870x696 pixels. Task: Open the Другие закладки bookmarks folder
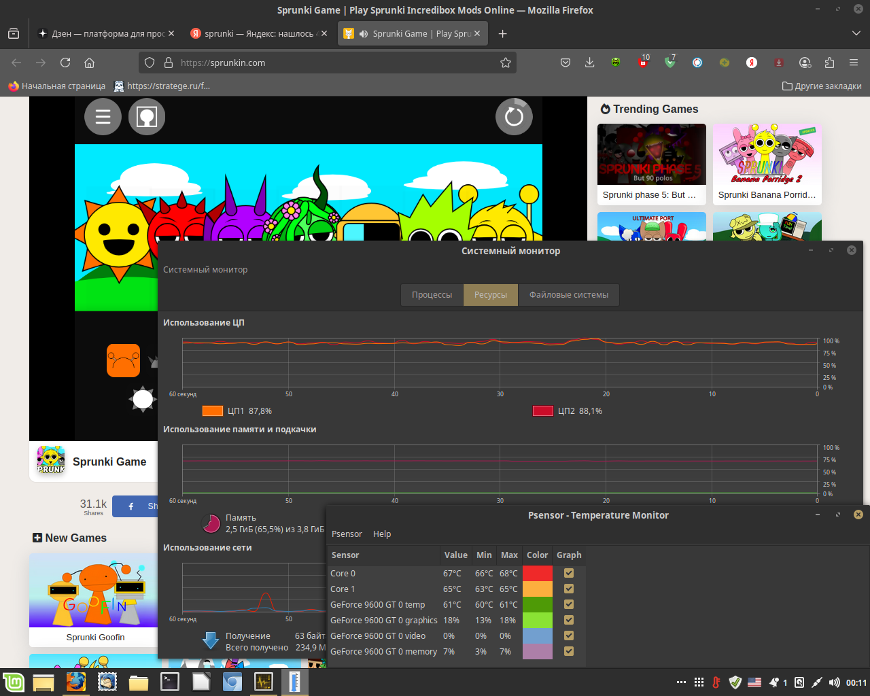[822, 86]
